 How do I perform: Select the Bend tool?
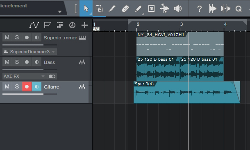pos(164,9)
